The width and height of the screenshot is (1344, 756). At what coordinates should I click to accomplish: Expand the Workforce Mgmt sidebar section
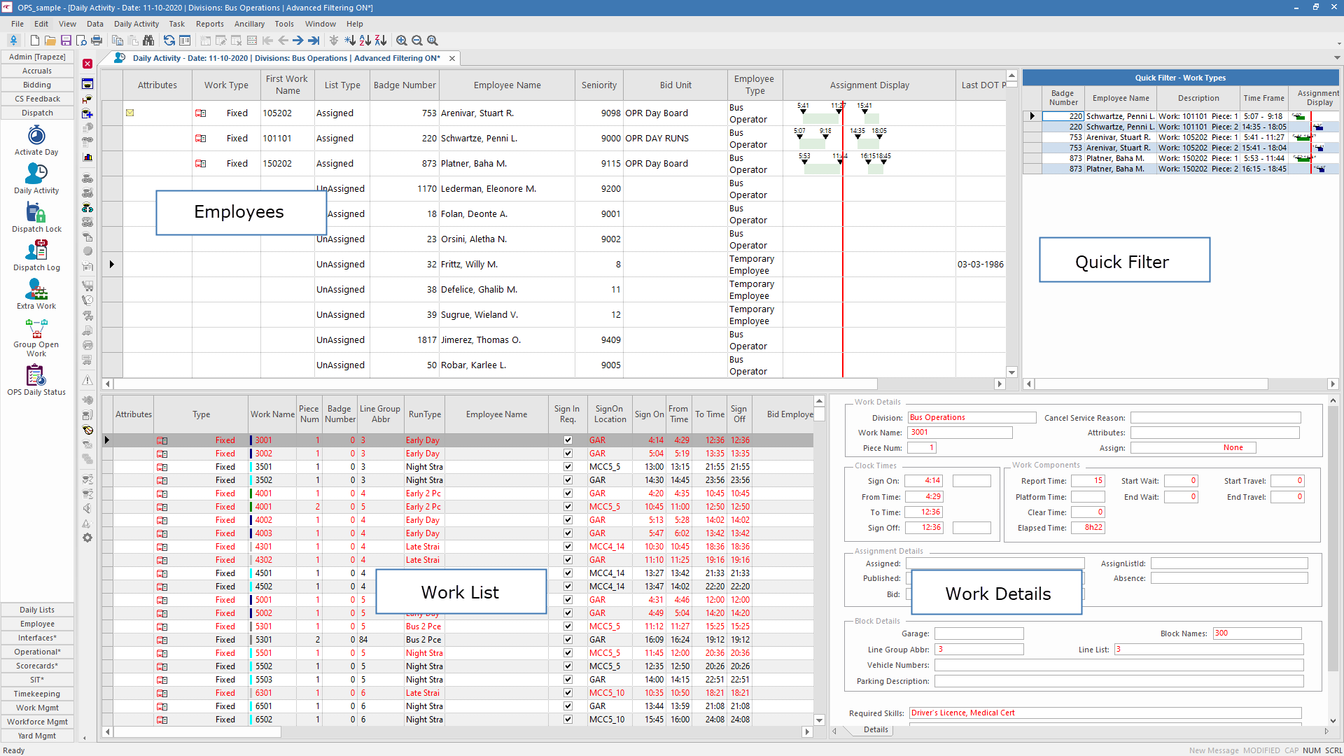[x=37, y=722]
